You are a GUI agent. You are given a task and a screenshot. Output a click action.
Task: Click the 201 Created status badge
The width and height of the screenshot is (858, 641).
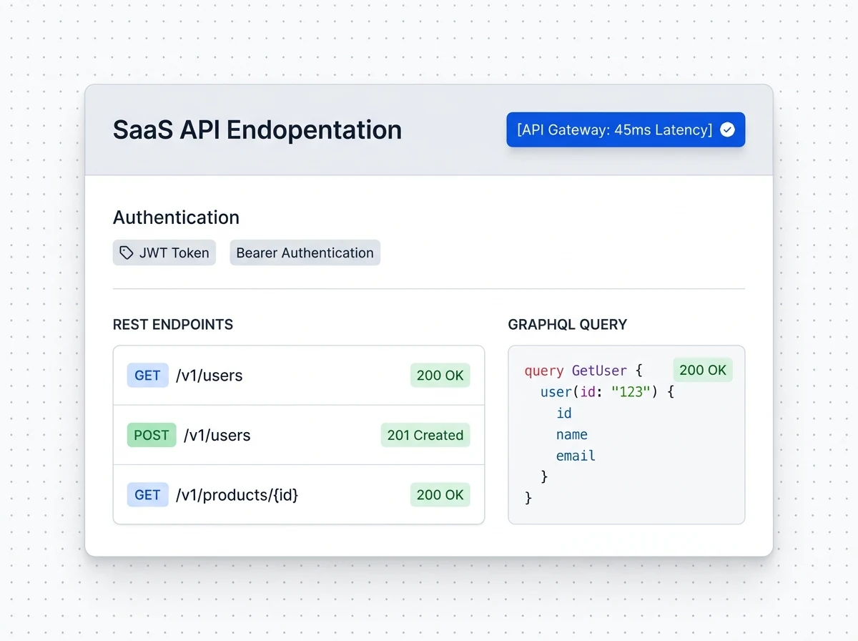(x=425, y=435)
